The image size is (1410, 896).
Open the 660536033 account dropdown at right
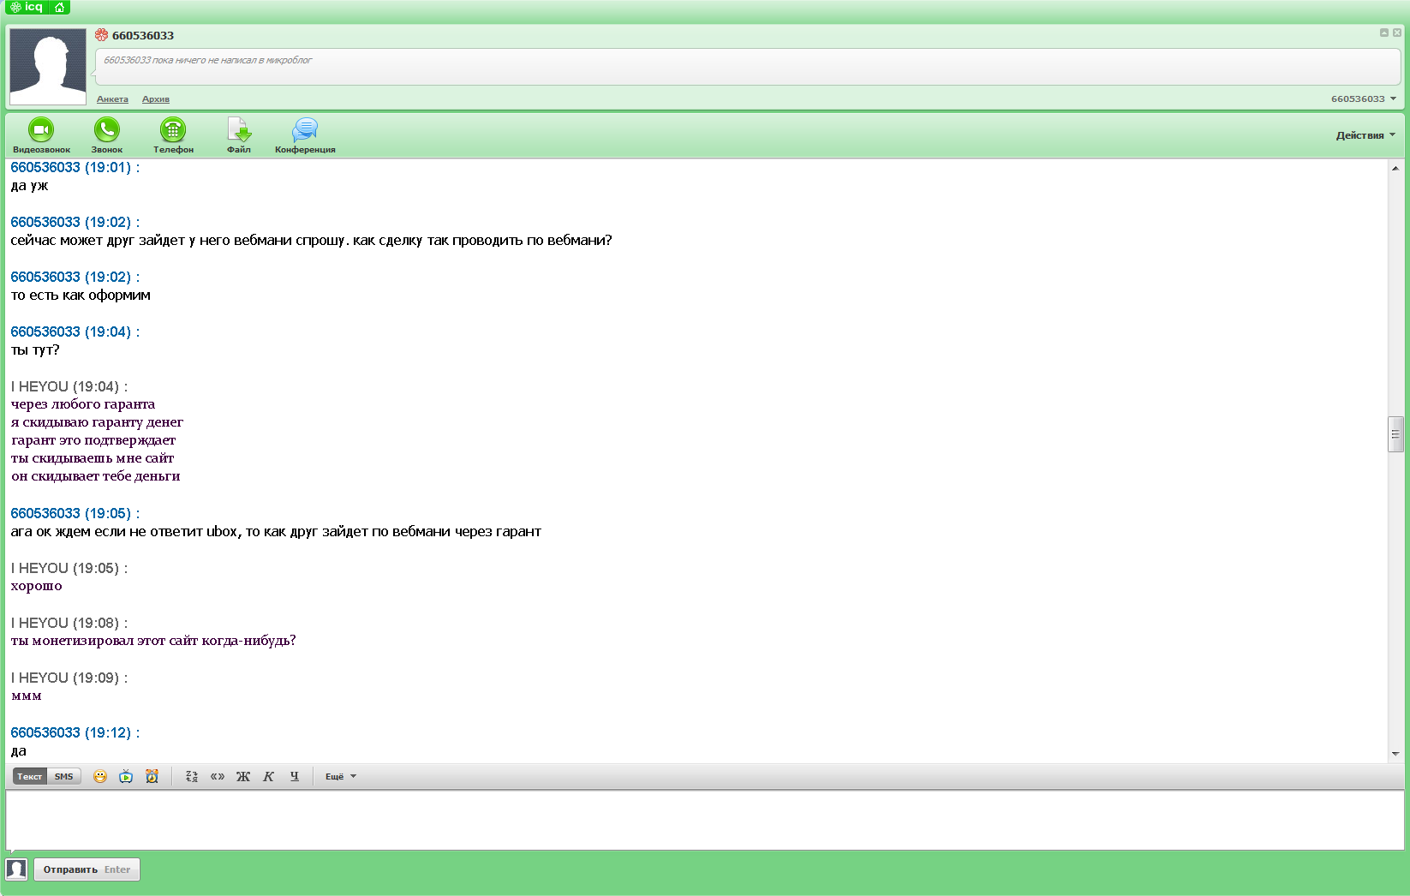[x=1363, y=99]
